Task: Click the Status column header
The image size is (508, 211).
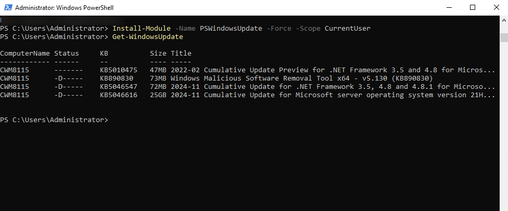Action: [67, 53]
